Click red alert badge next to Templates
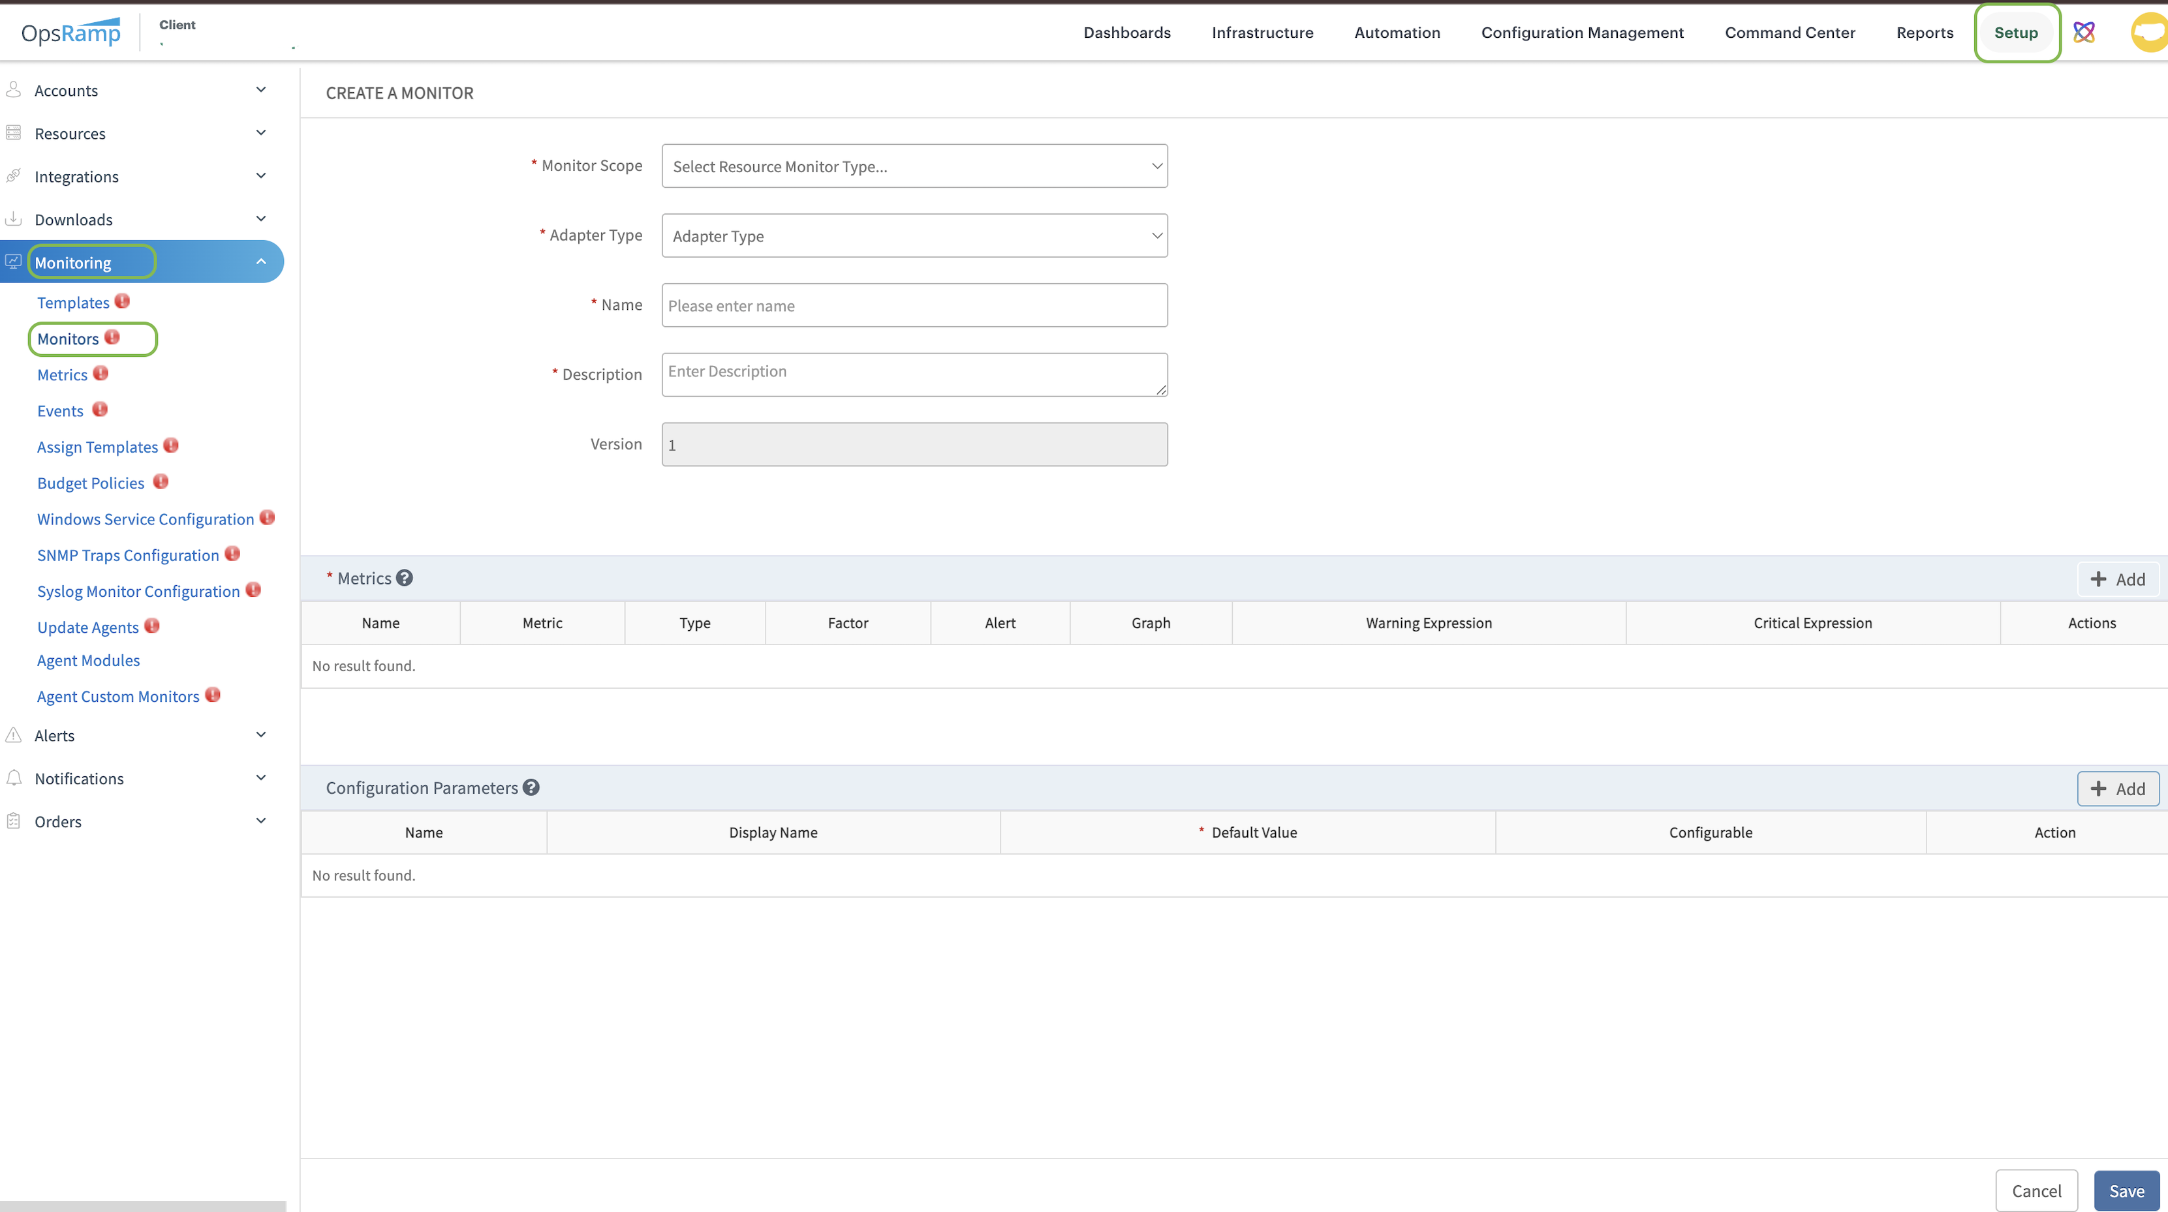The image size is (2168, 1212). point(122,301)
